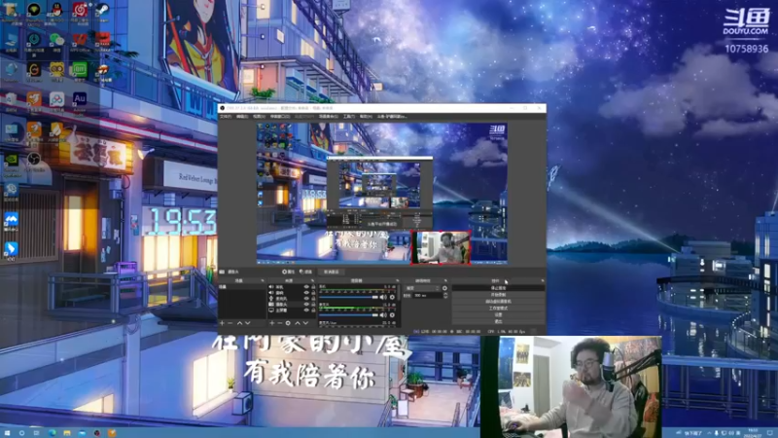Open the red NetEase Cloud Music desktop icon
The image size is (778, 438).
tap(80, 10)
